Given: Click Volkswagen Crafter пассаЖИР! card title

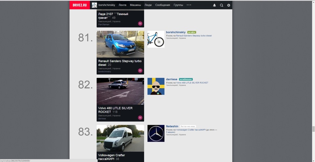Looking at the screenshot, I should (x=112, y=157).
